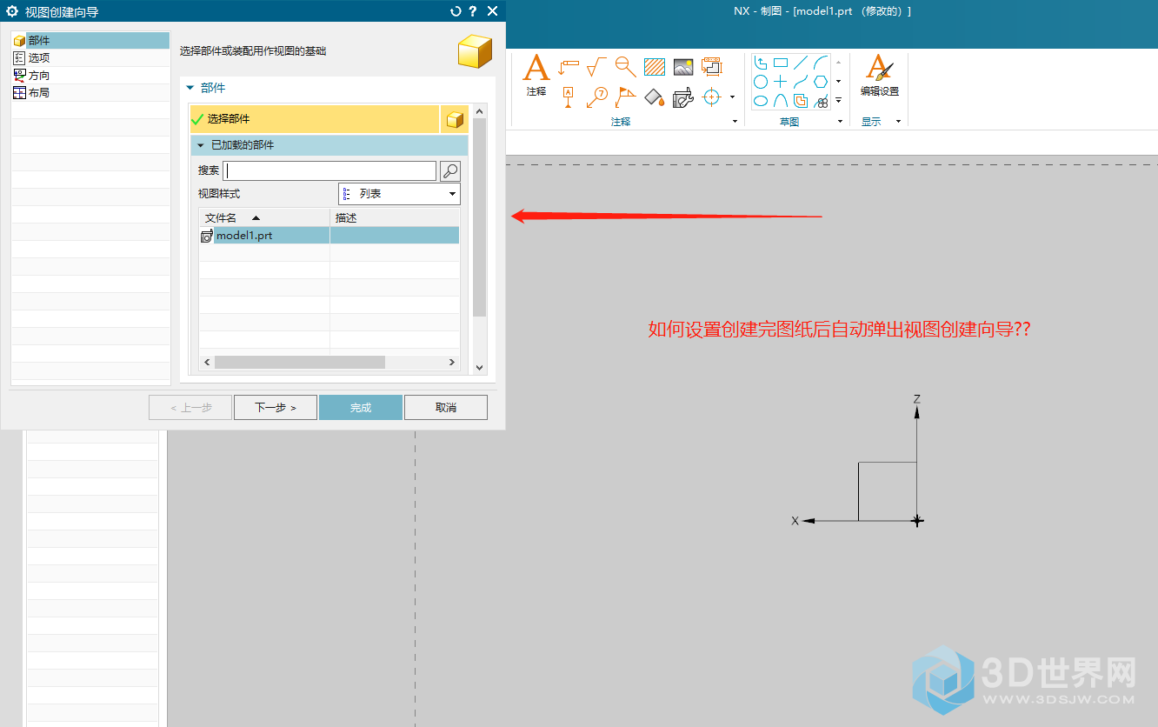Select the 方向 step in wizard
1158x727 pixels.
pyautogui.click(x=90, y=76)
